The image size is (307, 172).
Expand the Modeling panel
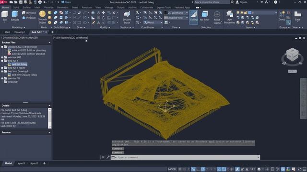coord(18,28)
